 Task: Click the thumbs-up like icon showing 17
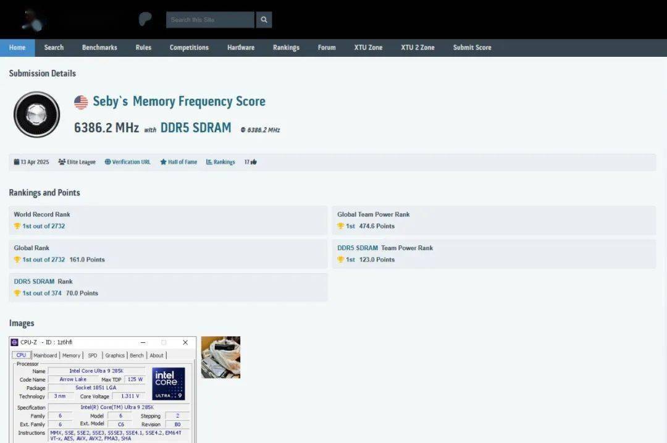(x=254, y=162)
